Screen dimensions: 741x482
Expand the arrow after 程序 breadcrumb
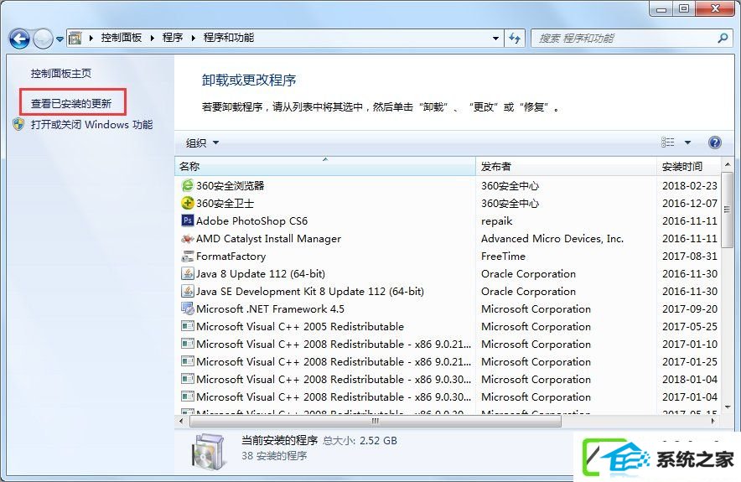(x=194, y=39)
